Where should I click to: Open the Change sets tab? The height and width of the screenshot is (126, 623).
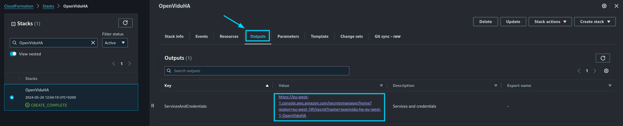351,37
